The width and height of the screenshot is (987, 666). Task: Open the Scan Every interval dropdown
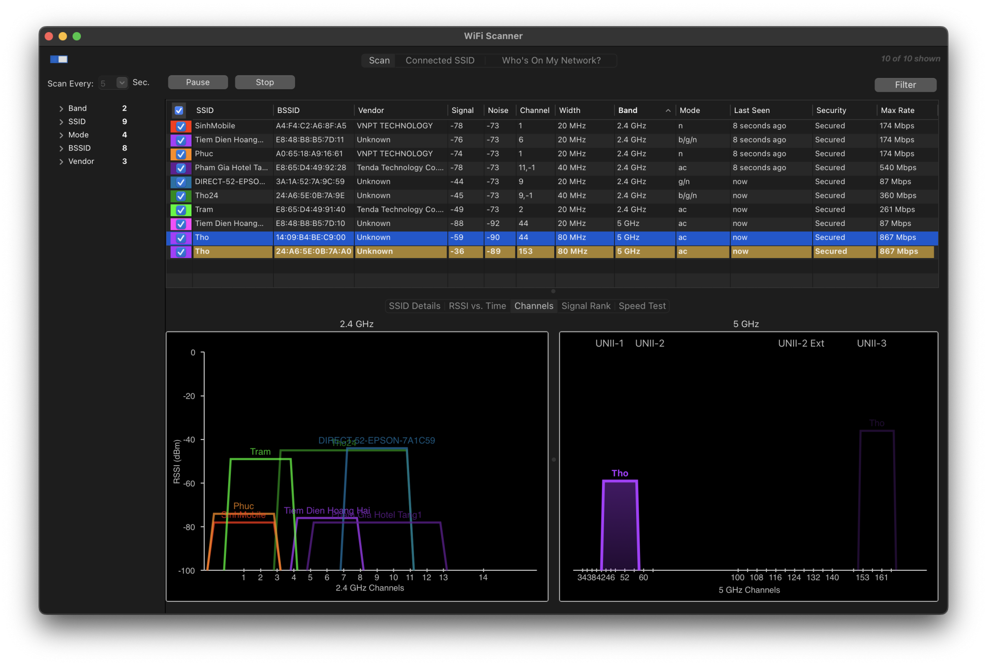[x=121, y=83]
